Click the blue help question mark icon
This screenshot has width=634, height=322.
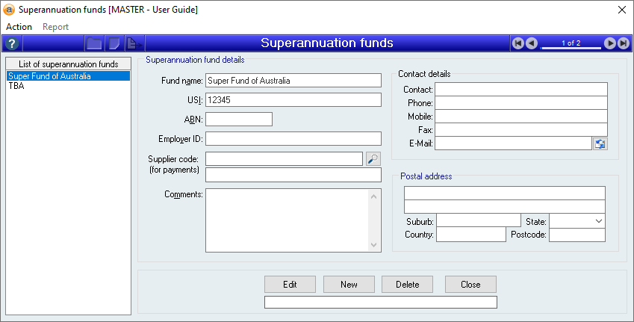(x=11, y=43)
